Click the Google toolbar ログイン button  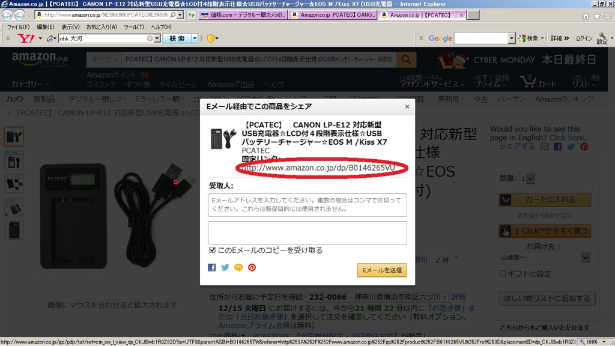584,38
